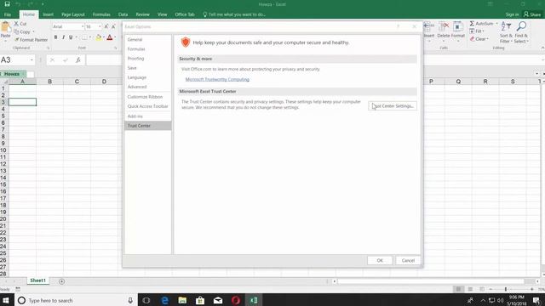
Task: Open Sort & Filter menu
Action: coord(506,32)
